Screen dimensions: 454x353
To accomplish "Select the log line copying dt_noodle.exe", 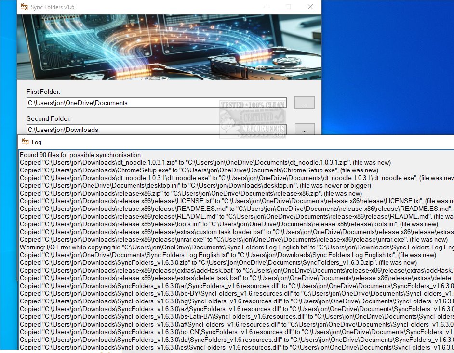I will [x=237, y=178].
